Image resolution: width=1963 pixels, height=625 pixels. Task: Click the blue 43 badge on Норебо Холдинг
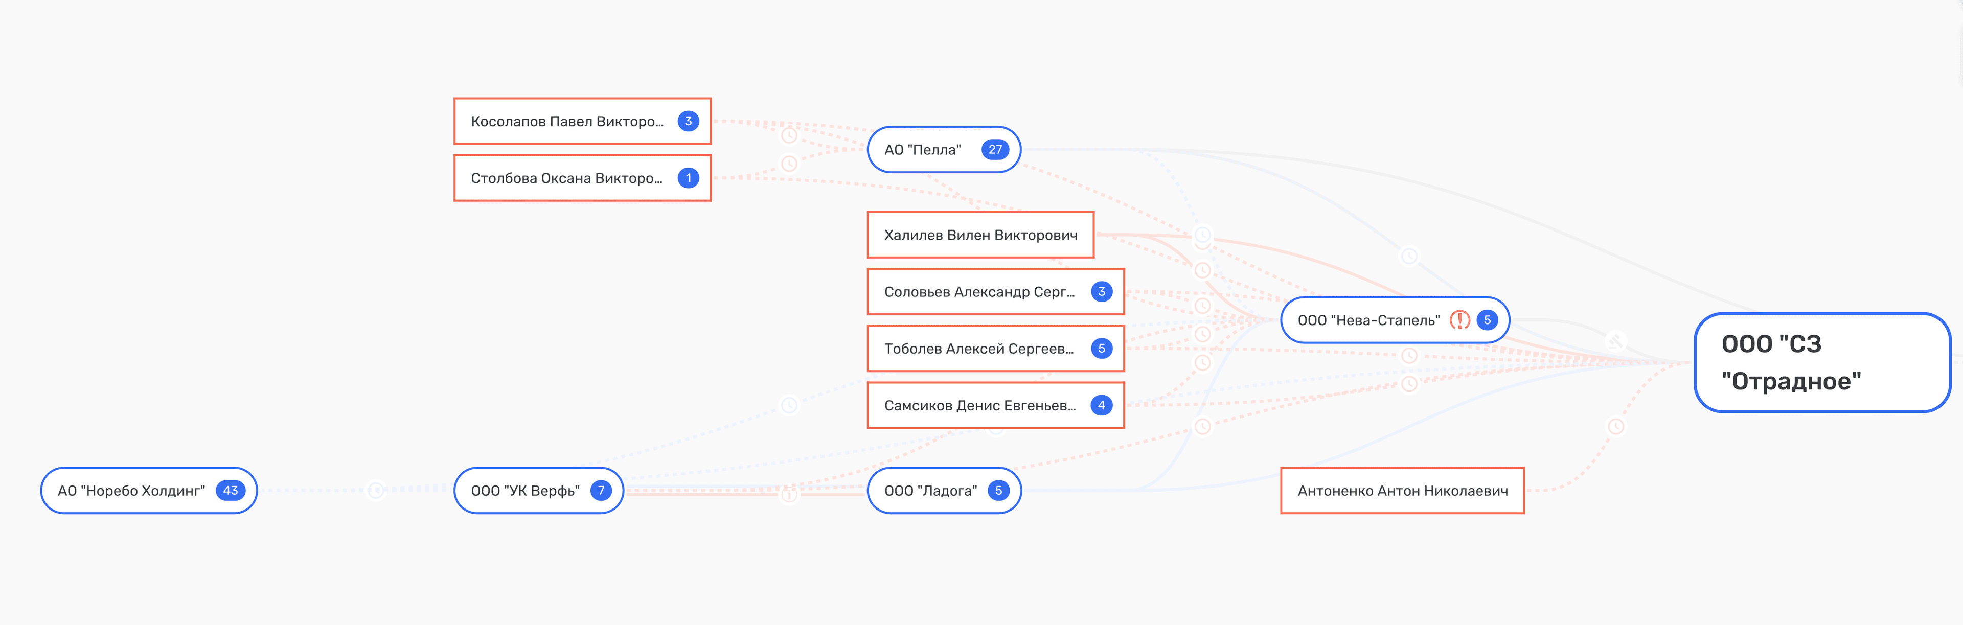point(230,490)
